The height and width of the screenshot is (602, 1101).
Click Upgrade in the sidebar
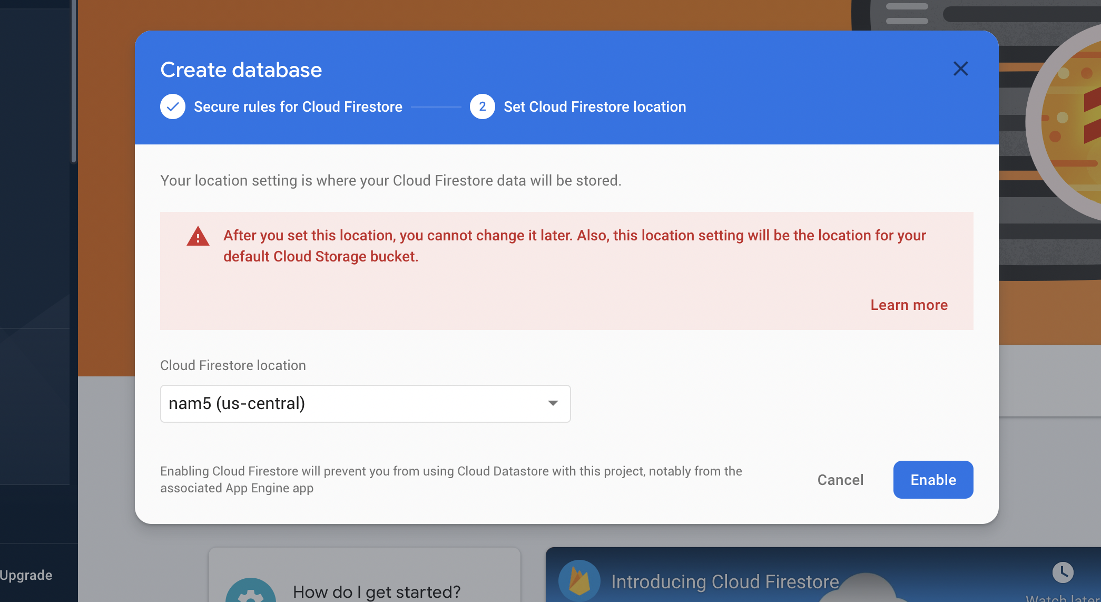point(26,575)
